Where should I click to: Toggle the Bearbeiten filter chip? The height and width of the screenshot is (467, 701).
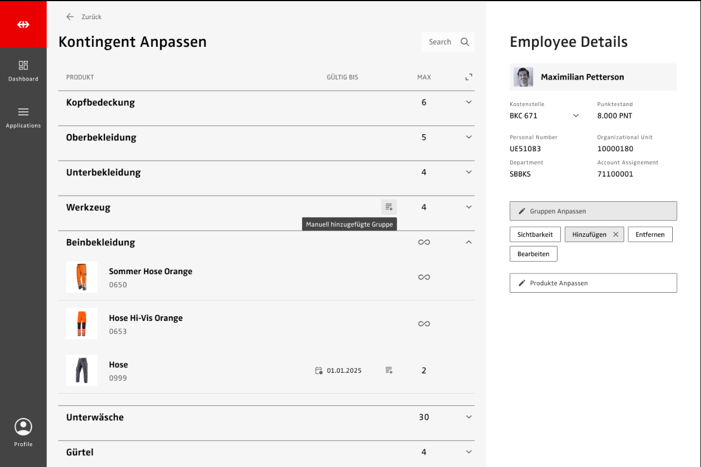[533, 254]
